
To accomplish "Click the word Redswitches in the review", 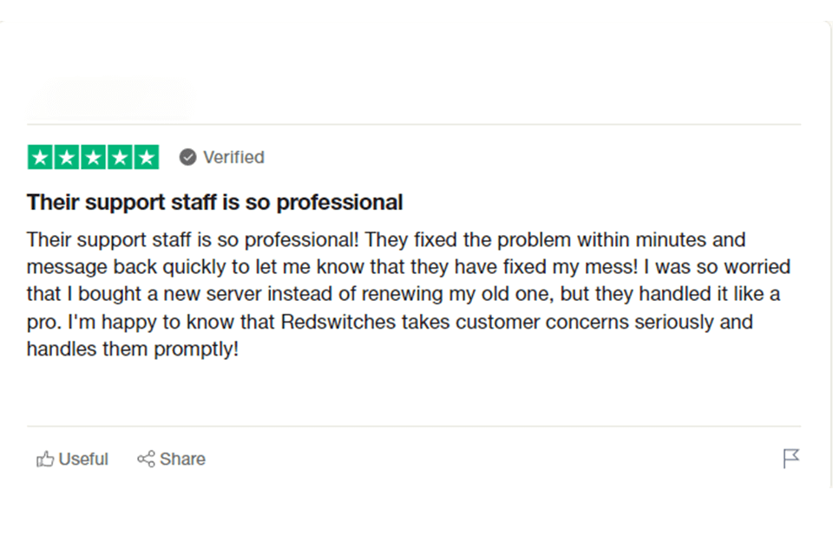I will pos(335,323).
